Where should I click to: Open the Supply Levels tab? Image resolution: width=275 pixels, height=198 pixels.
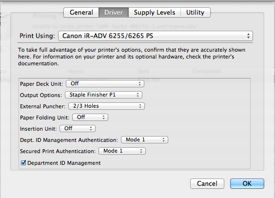[155, 13]
